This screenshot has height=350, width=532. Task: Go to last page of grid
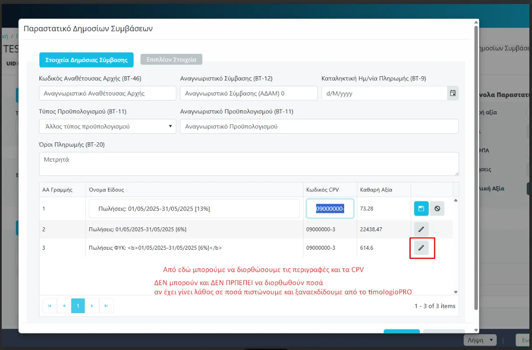click(x=106, y=306)
